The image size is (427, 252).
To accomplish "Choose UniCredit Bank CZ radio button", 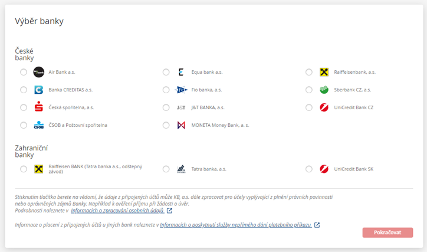I will click(x=309, y=107).
